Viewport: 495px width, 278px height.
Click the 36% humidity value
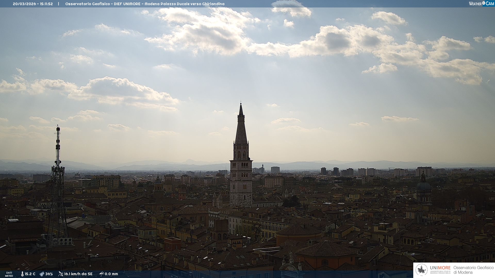coord(49,274)
